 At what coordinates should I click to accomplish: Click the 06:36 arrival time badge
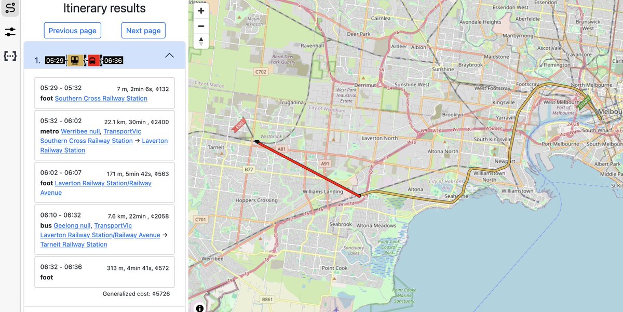pos(113,60)
